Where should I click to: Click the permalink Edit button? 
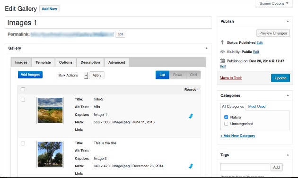tap(120, 34)
